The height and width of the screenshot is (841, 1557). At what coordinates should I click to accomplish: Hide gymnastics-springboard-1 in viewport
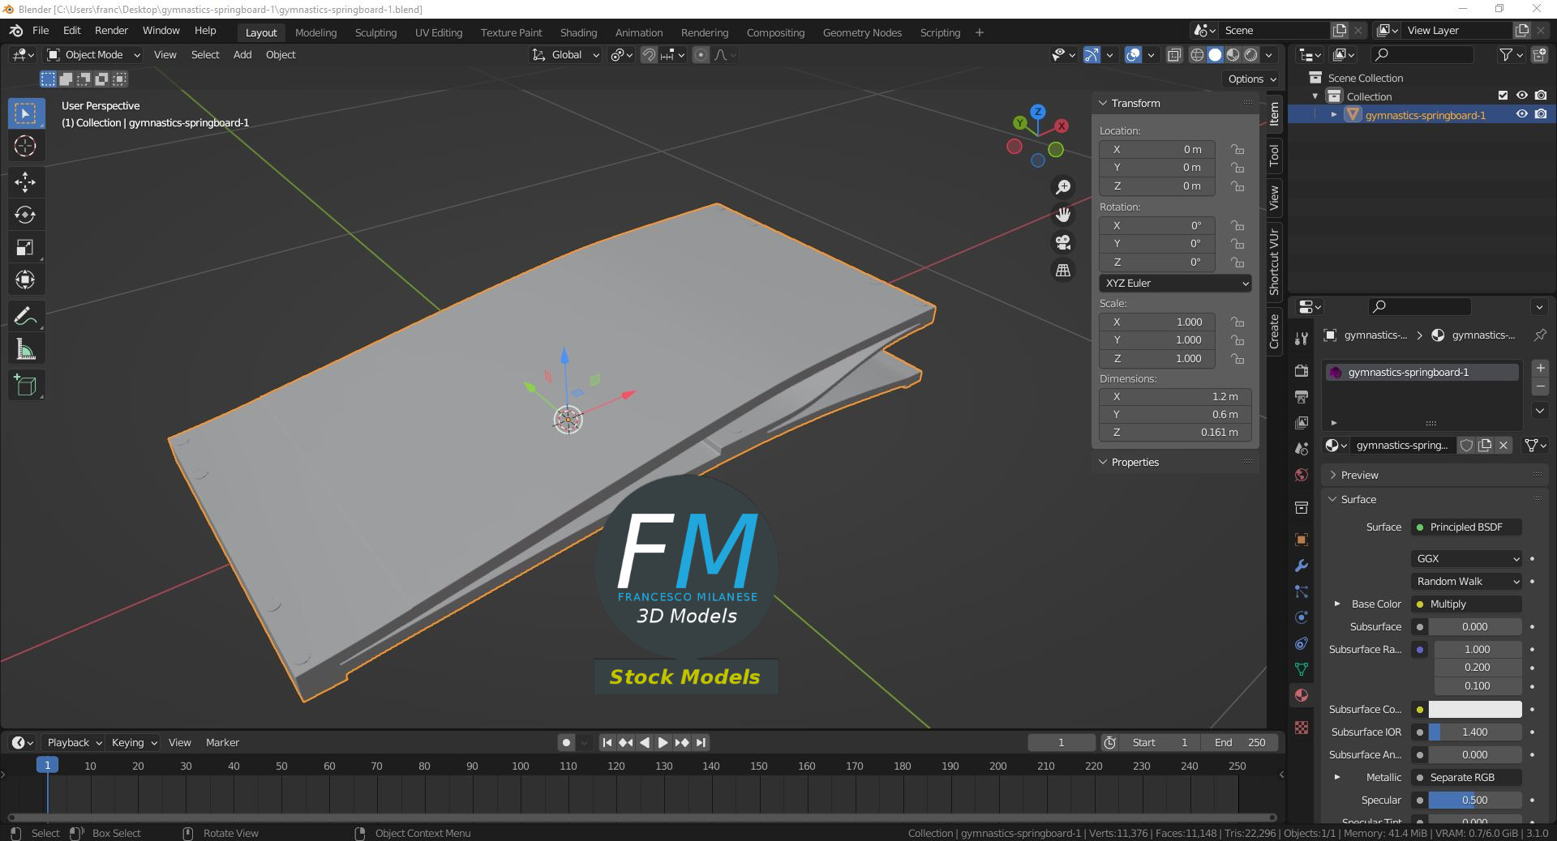[1522, 114]
